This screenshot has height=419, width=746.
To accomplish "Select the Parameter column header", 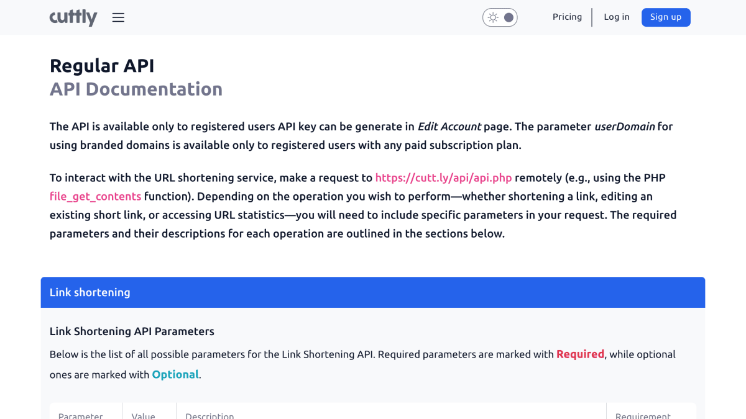I will click(x=80, y=415).
